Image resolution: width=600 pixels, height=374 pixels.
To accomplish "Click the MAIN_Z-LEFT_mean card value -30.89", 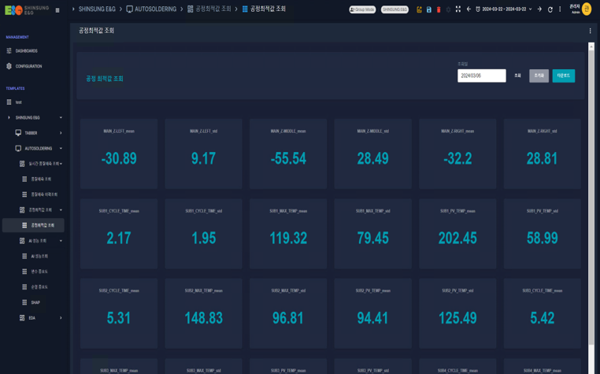I will click(x=119, y=158).
